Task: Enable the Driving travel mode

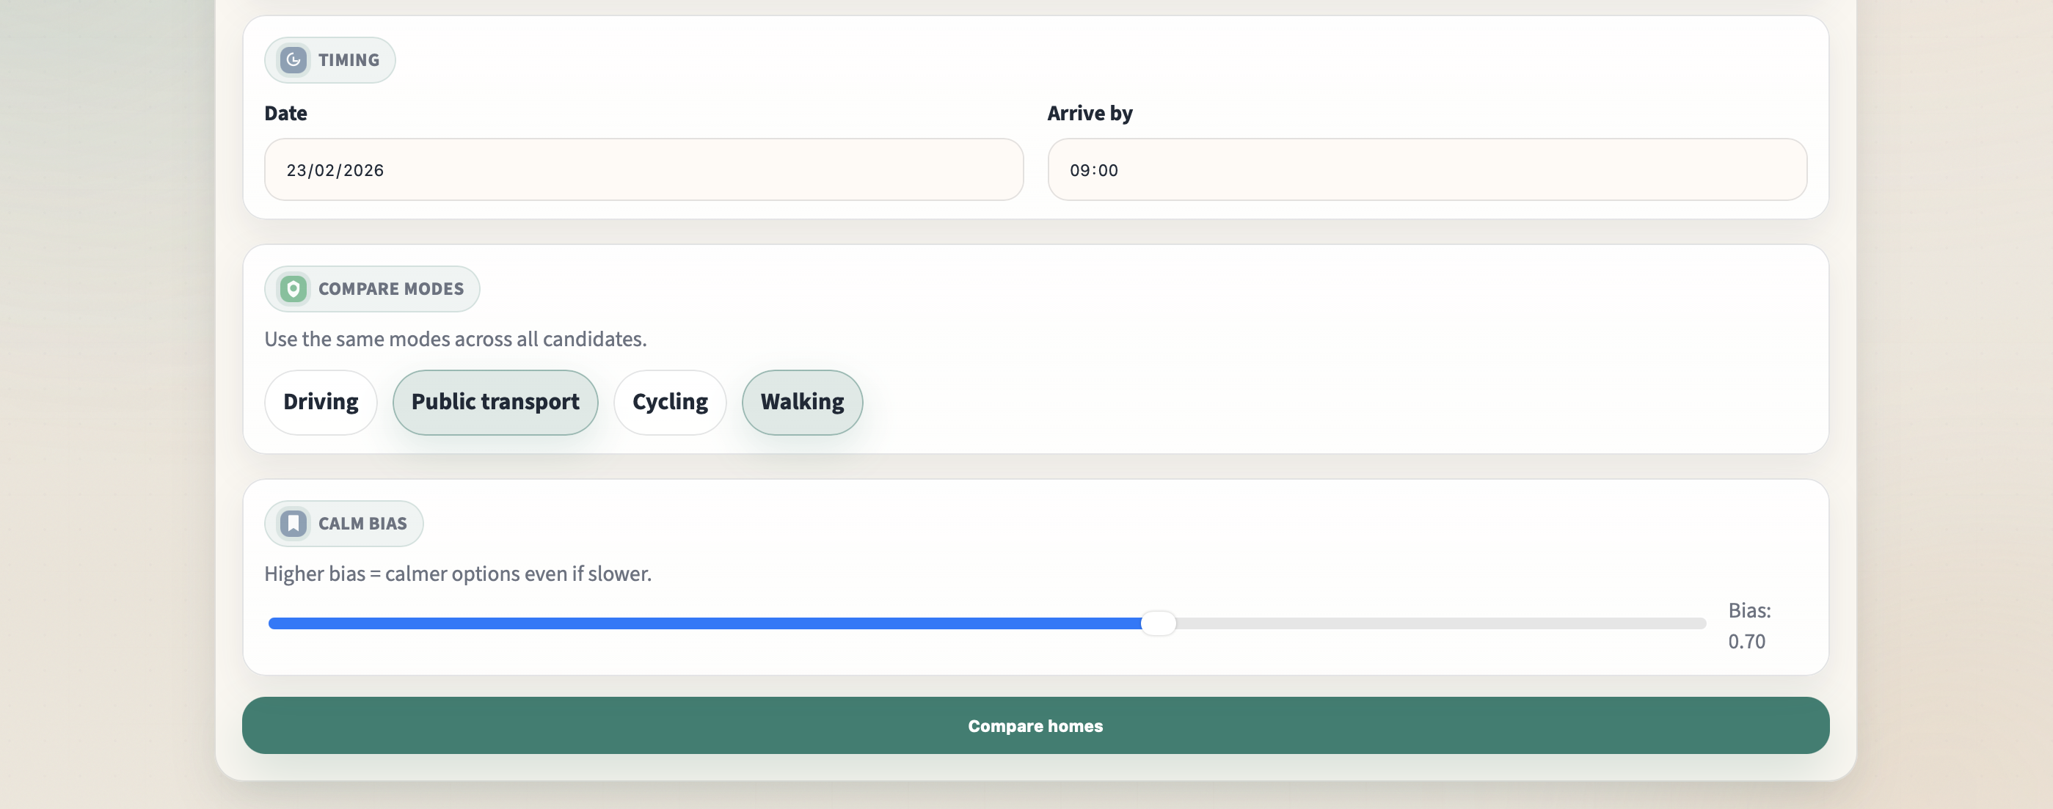Action: 320,402
